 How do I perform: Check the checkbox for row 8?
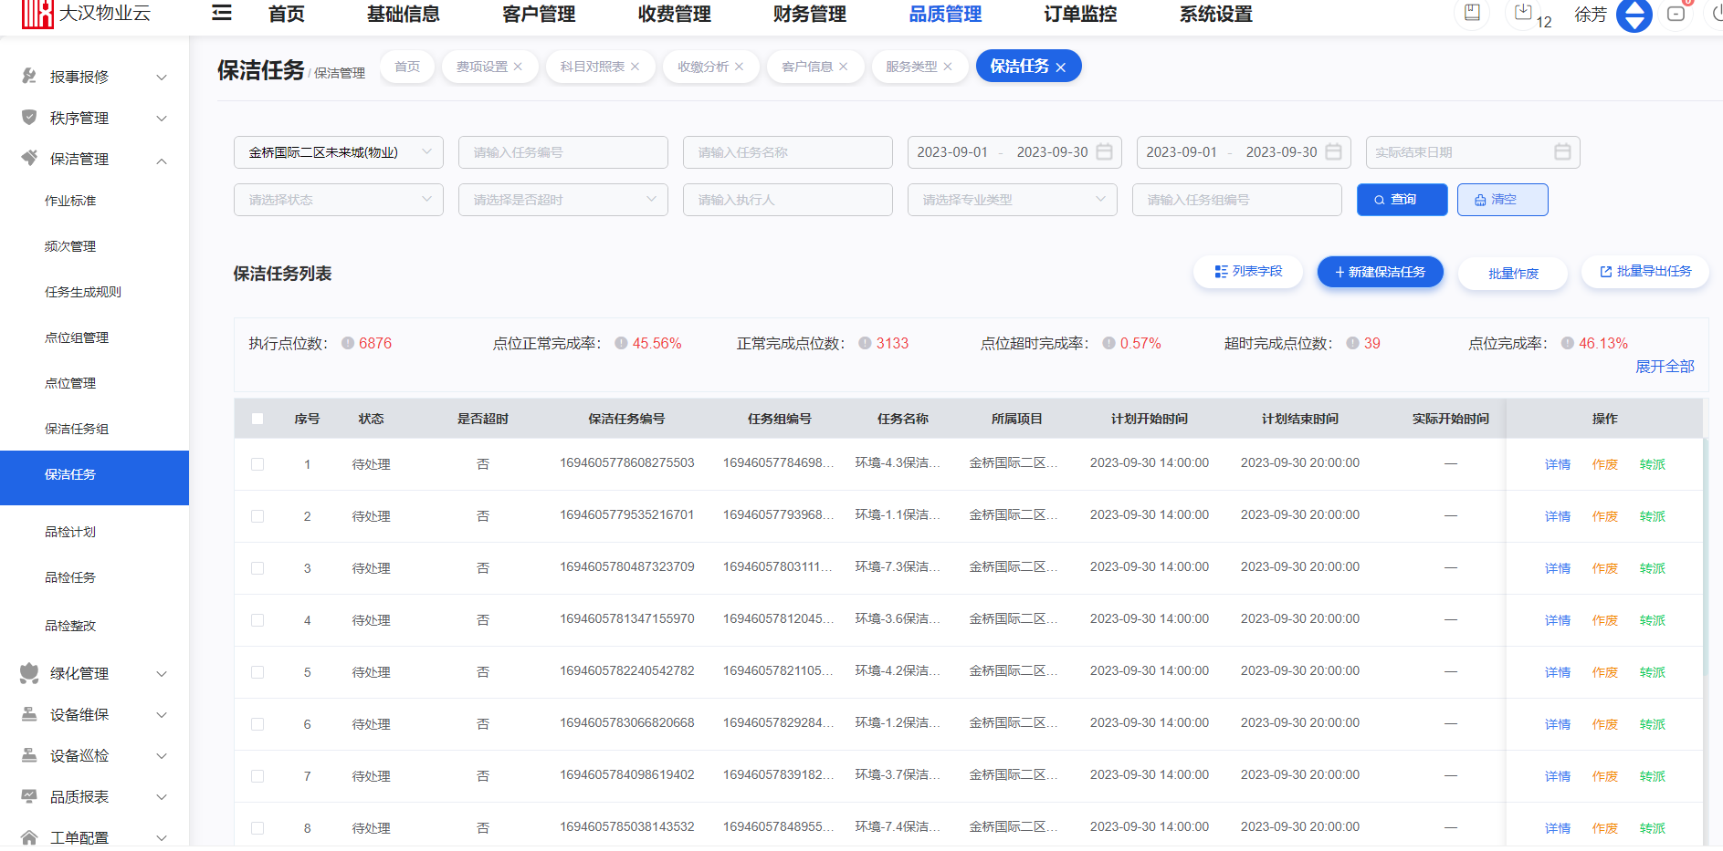point(257,828)
